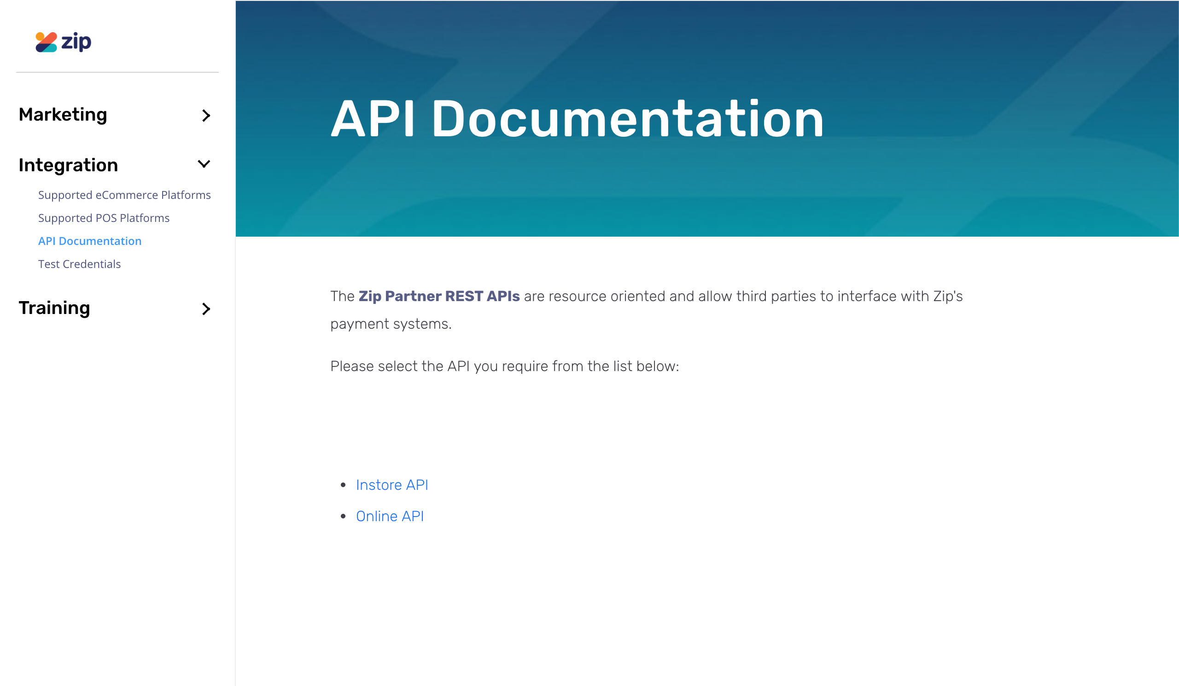Follow the Online API link
Viewport: 1179px width, 686px height.
pos(390,516)
